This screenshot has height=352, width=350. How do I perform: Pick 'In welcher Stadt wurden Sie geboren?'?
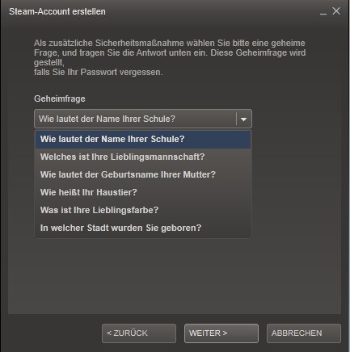(x=143, y=228)
